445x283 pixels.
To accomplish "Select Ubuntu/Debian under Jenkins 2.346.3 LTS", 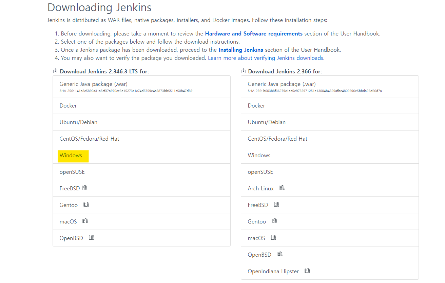I will (x=141, y=122).
